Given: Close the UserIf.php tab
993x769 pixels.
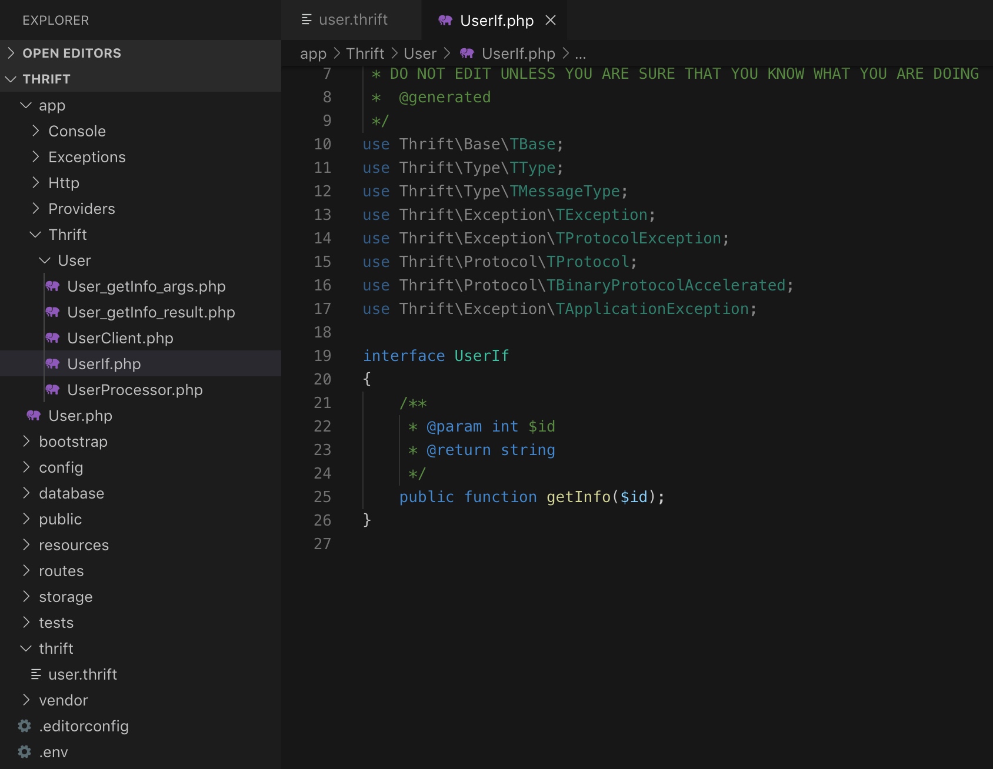Looking at the screenshot, I should (551, 21).
